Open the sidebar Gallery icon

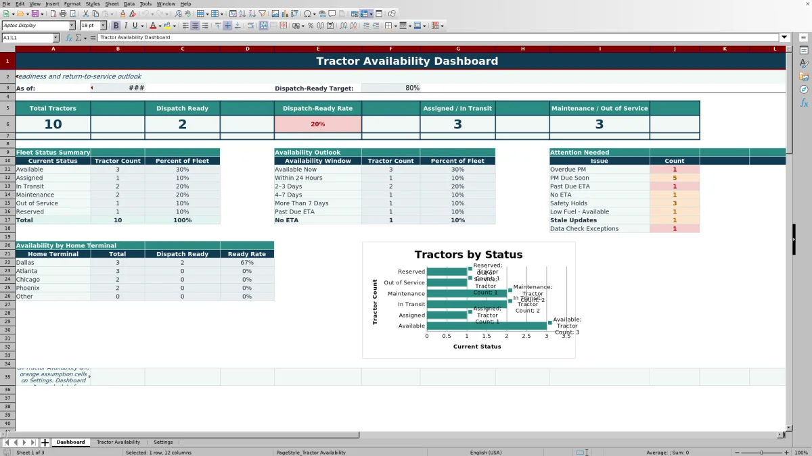(804, 76)
